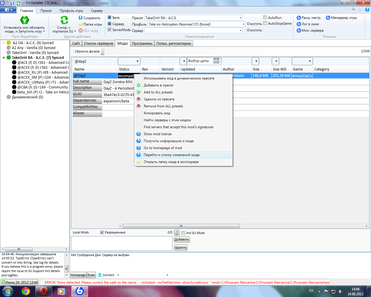This screenshot has width=371, height=297.
Task: Click the Connect icon at bottom
Action: (x=100, y=275)
